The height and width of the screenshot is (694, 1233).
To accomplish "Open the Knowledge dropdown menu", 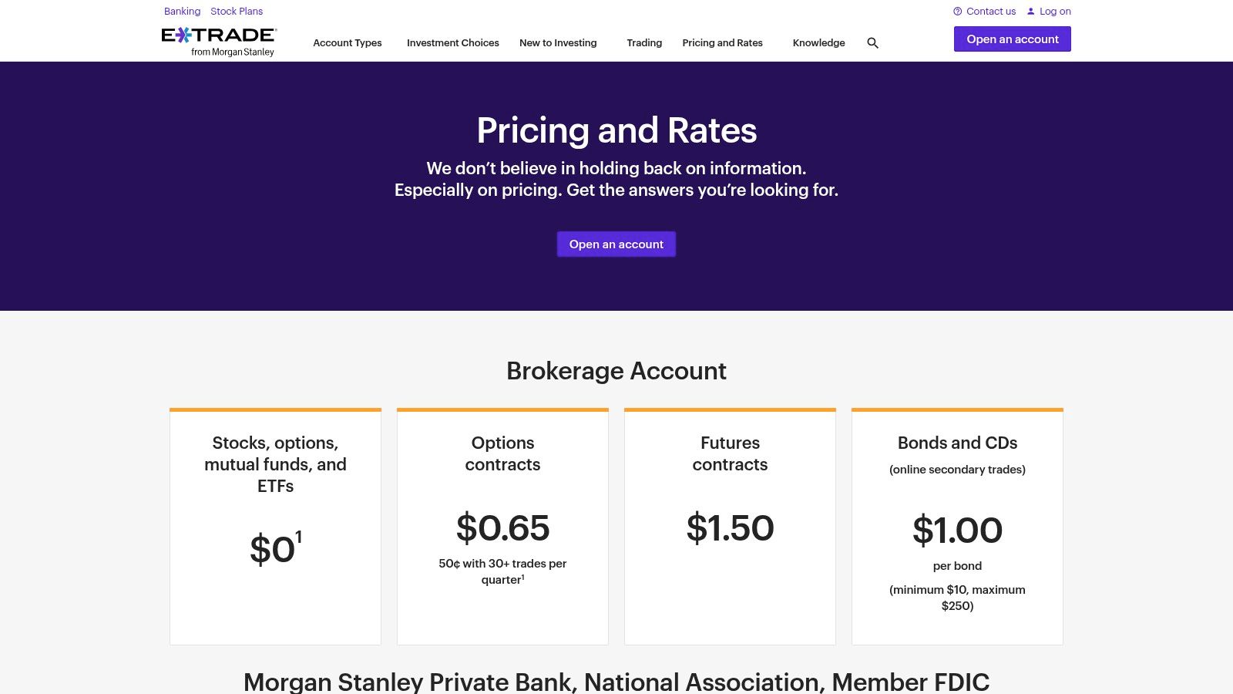I will pyautogui.click(x=818, y=43).
